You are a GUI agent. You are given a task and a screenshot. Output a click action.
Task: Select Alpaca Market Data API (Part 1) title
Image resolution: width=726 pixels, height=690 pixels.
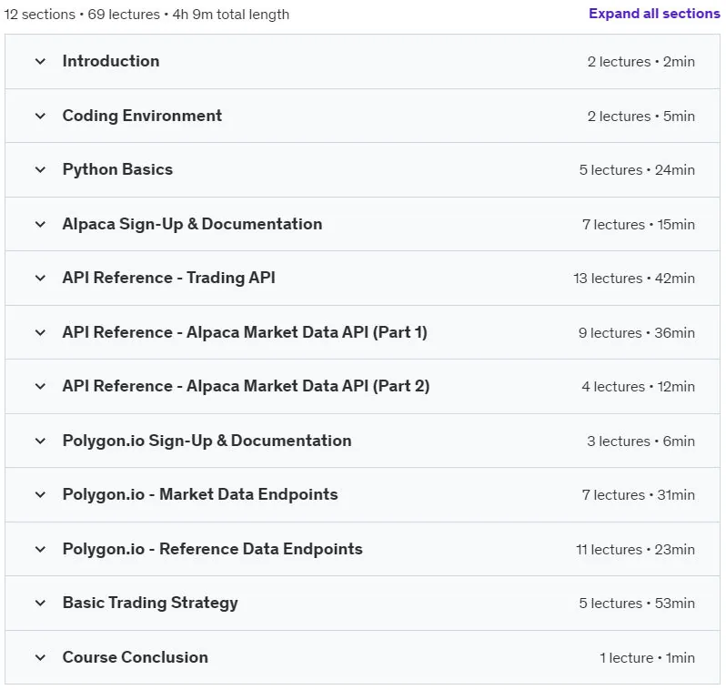pyautogui.click(x=245, y=332)
